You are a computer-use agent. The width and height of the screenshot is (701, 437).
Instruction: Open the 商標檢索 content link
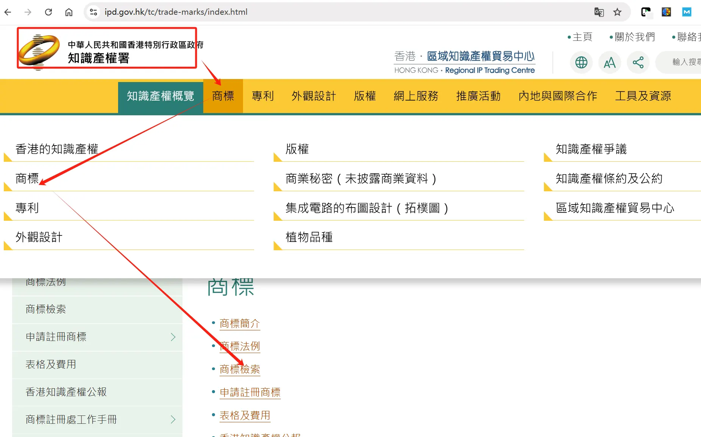(x=240, y=370)
